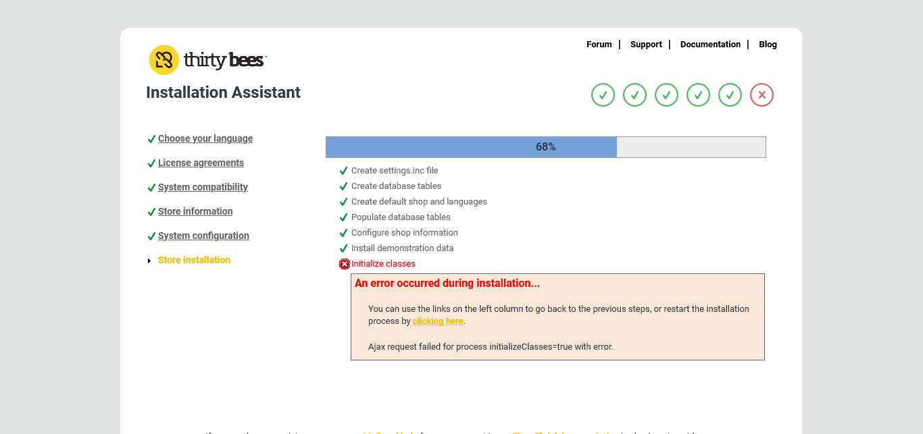Click checkmark beside Create settings.inc file

click(343, 171)
